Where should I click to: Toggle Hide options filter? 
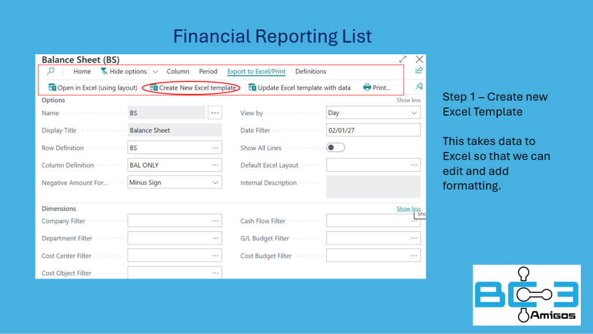click(x=123, y=72)
